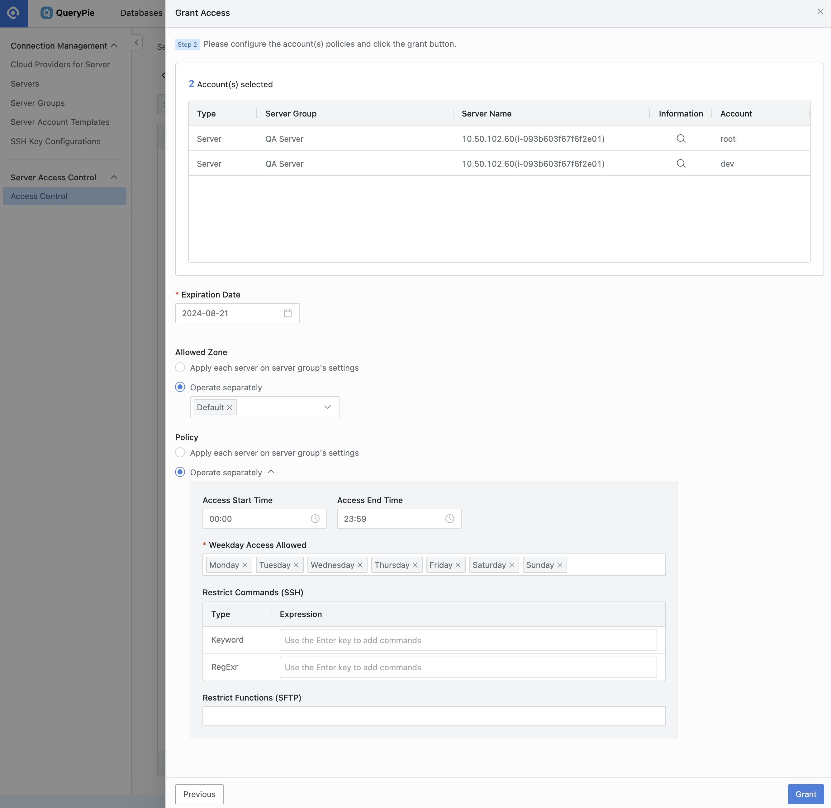Open Weekday Access Allowed selector field
The height and width of the screenshot is (808, 831).
tap(434, 565)
